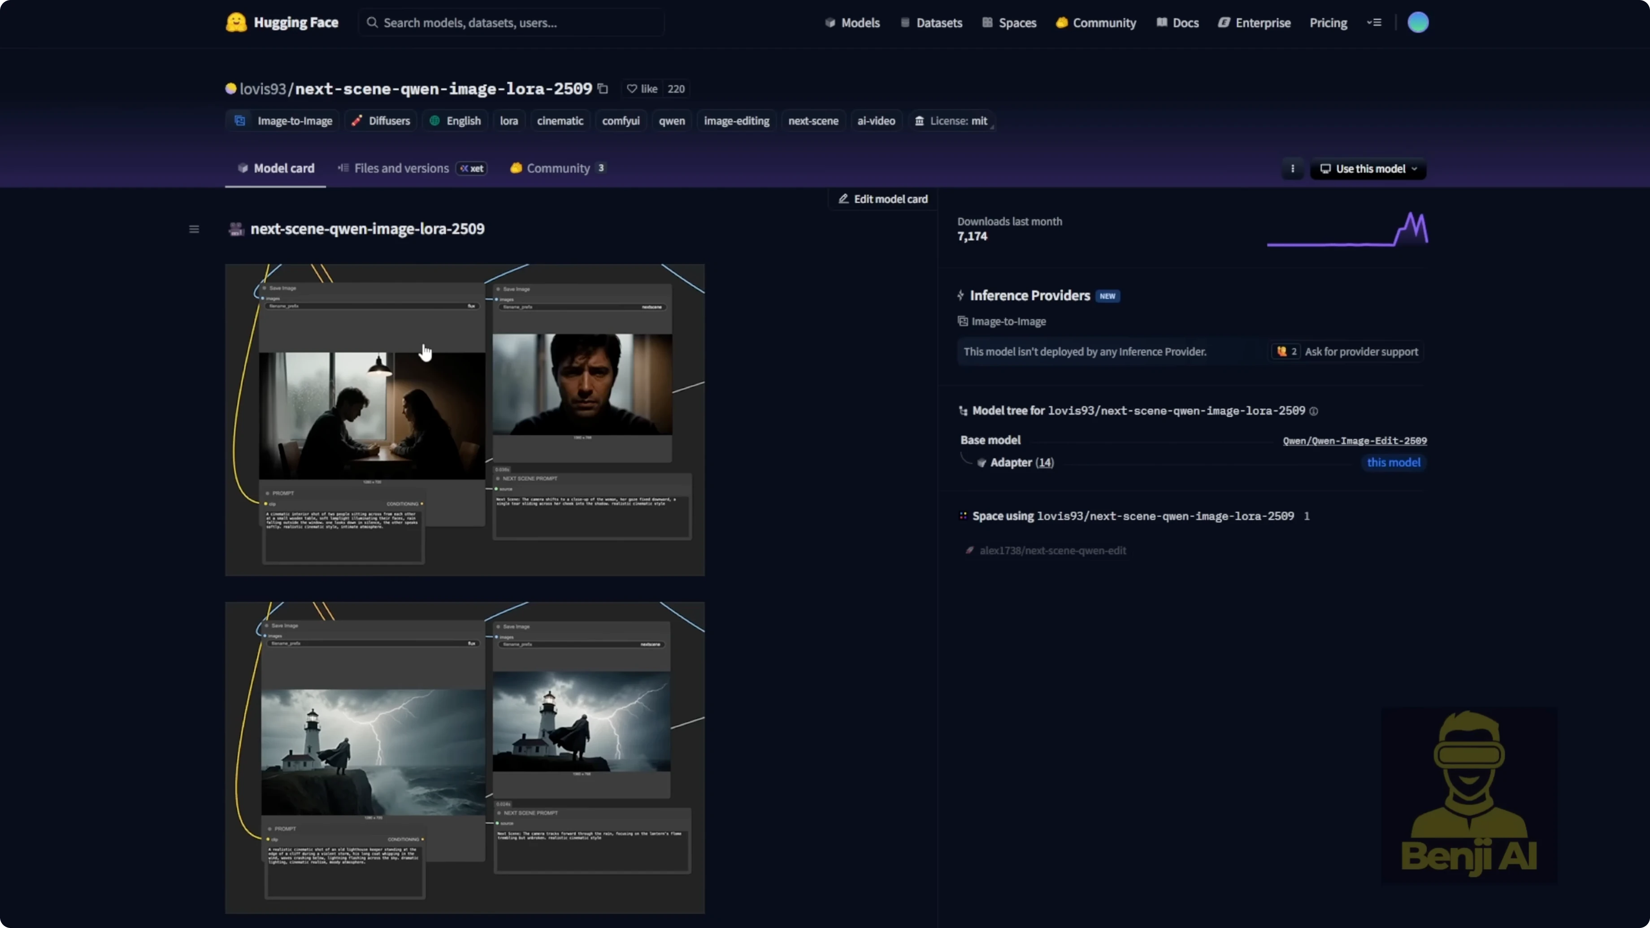This screenshot has height=928, width=1650.
Task: Open the three-dot overflow menu near Use this model
Action: coord(1293,169)
